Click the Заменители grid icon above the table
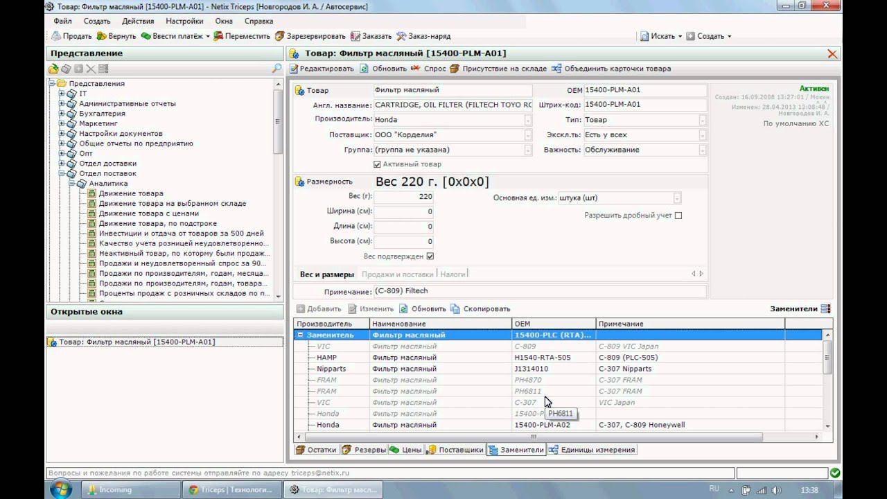 (x=825, y=309)
